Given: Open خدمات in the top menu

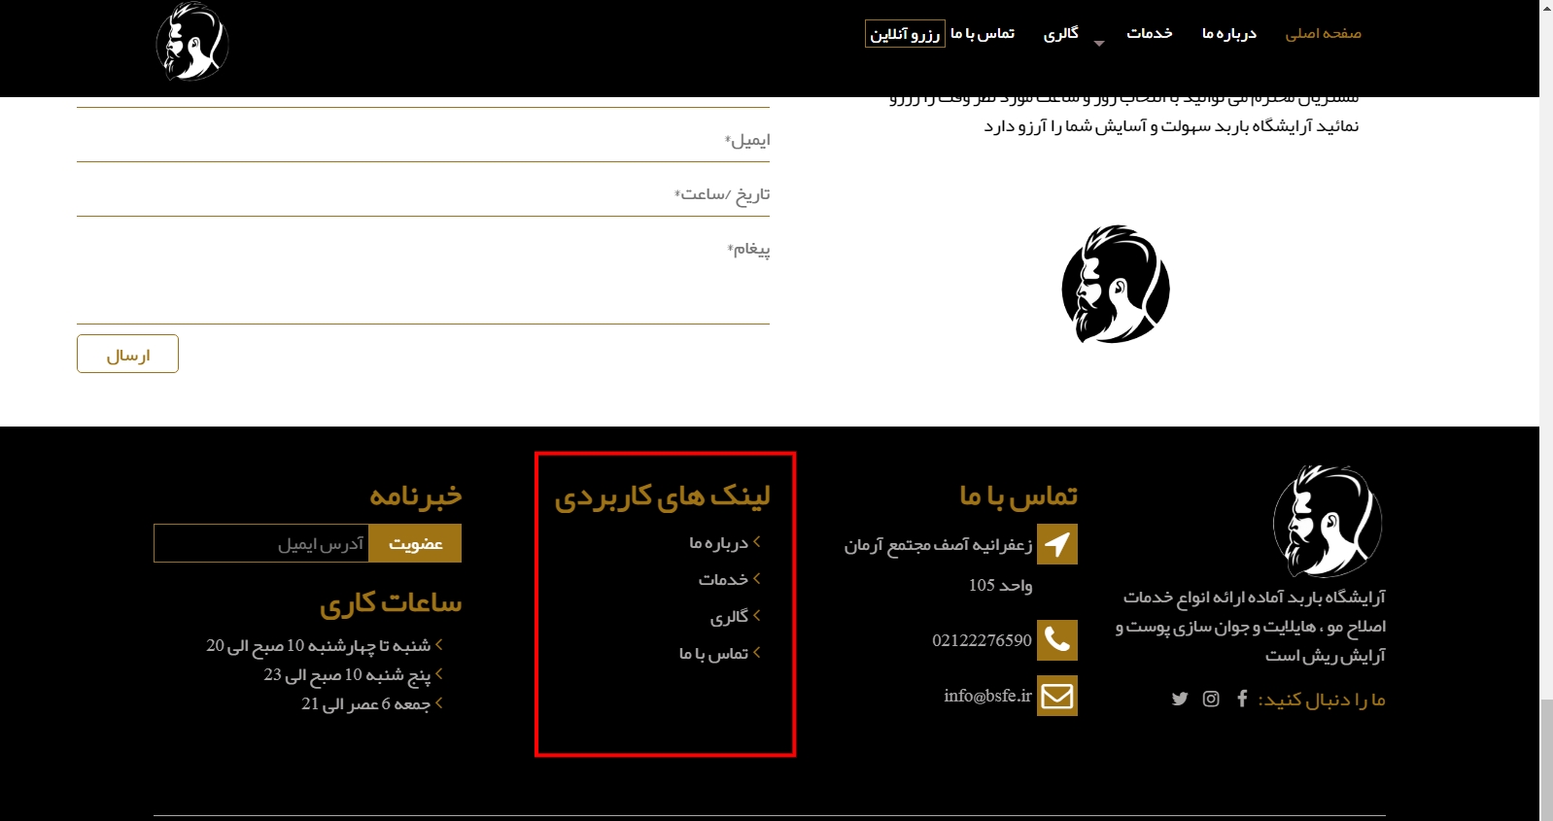Looking at the screenshot, I should pos(1150,33).
